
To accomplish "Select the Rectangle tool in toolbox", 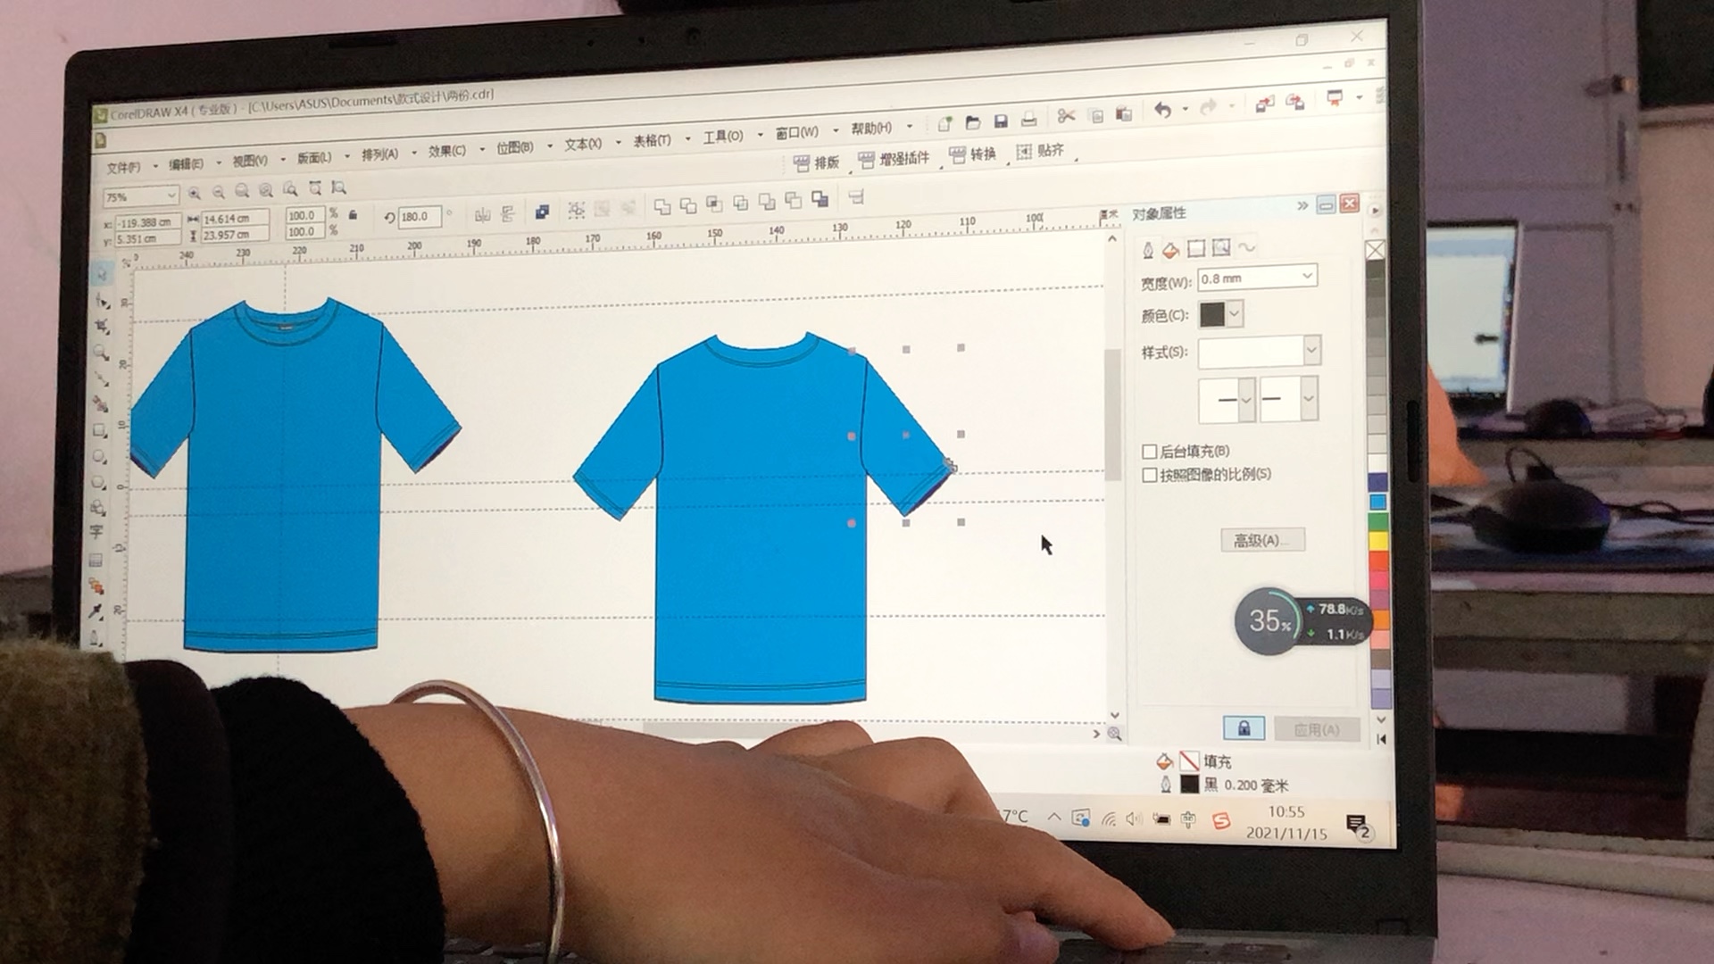I will tap(99, 430).
